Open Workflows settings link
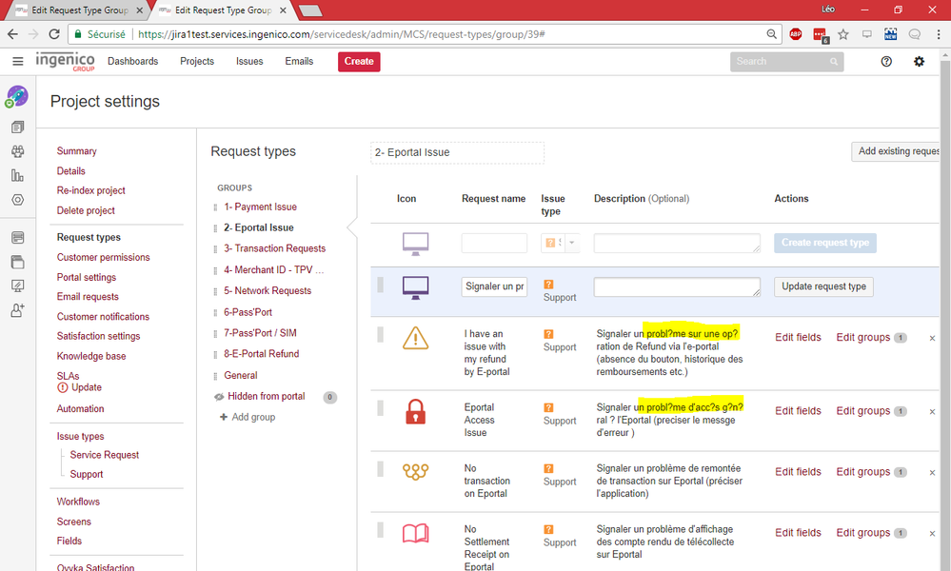Screen dimensions: 951x571 pyautogui.click(x=78, y=502)
